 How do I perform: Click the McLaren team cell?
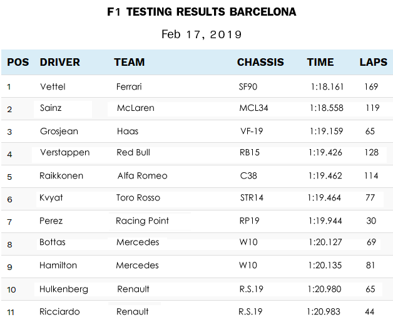[x=135, y=108]
